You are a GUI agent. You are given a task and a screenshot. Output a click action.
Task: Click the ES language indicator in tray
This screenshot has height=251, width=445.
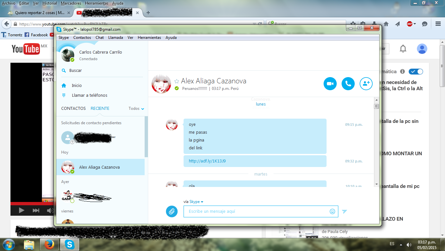(x=392, y=244)
